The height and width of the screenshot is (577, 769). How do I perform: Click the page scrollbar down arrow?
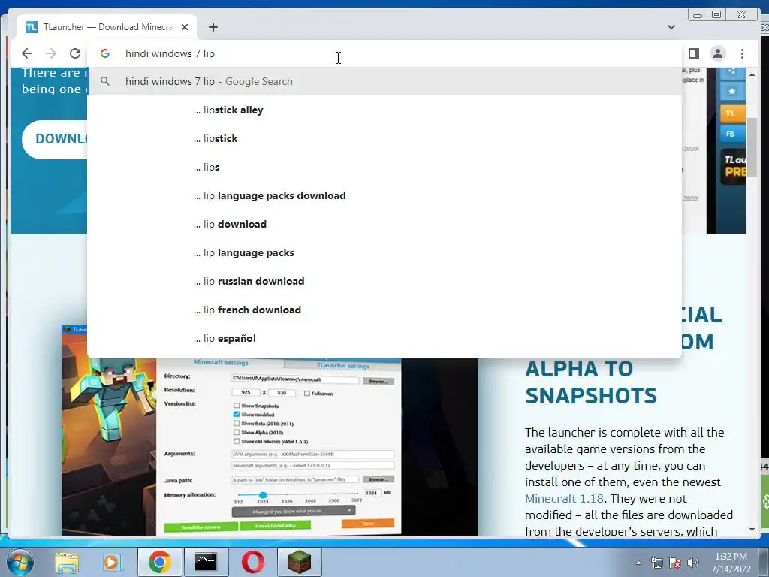[752, 530]
